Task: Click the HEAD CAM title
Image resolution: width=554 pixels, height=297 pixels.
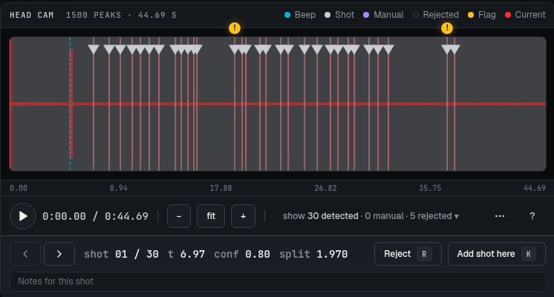Action: tap(31, 15)
